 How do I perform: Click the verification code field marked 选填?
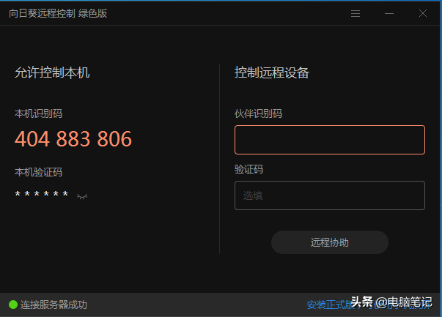[330, 195]
